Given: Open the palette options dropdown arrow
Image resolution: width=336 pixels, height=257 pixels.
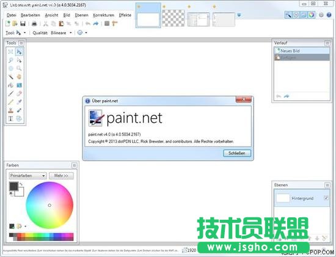Looking at the screenshot, I should pyautogui.click(x=26, y=226).
